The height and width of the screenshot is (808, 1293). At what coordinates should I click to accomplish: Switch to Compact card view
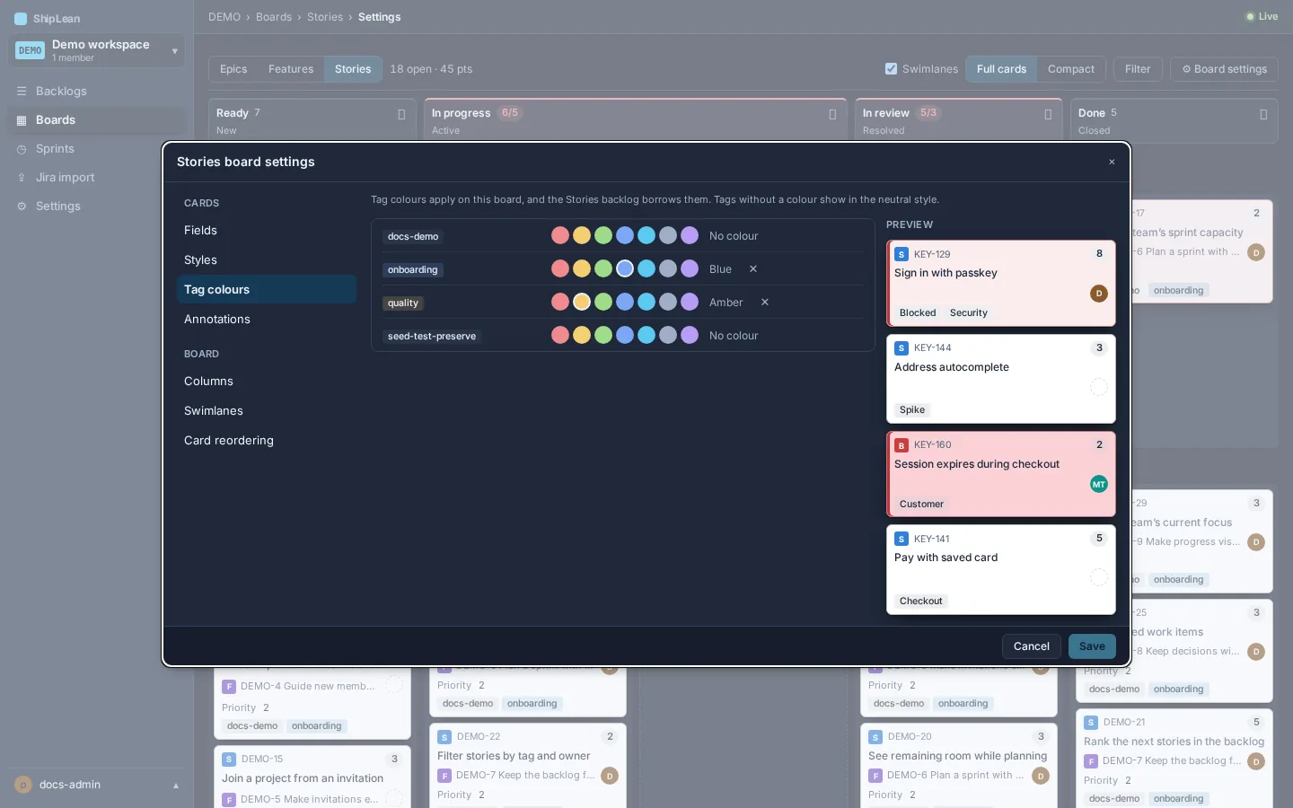pyautogui.click(x=1071, y=69)
